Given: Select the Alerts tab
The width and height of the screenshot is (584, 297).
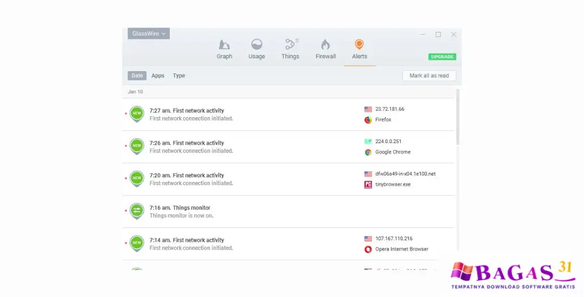Looking at the screenshot, I should coord(360,50).
